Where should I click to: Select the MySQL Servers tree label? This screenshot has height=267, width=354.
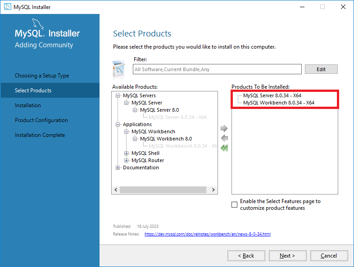coord(139,95)
